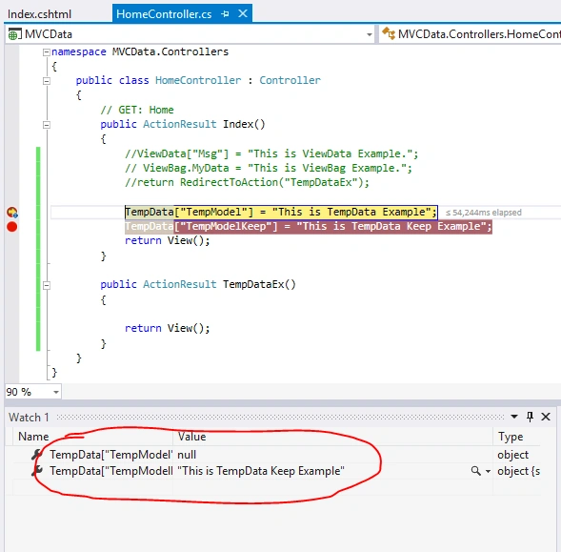Screen dimensions: 561x552
Task: Open the text visualizer magnifier icon
Action: point(475,471)
